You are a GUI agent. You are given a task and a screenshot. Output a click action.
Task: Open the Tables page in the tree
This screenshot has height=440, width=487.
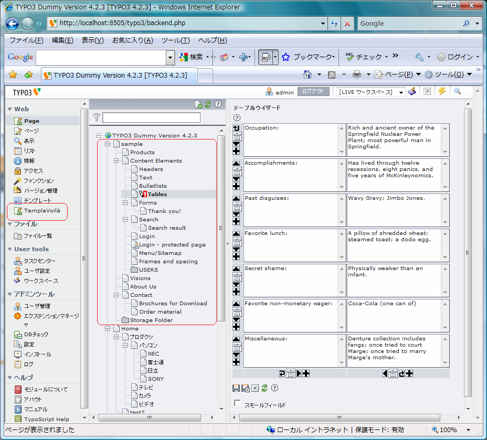(x=157, y=194)
